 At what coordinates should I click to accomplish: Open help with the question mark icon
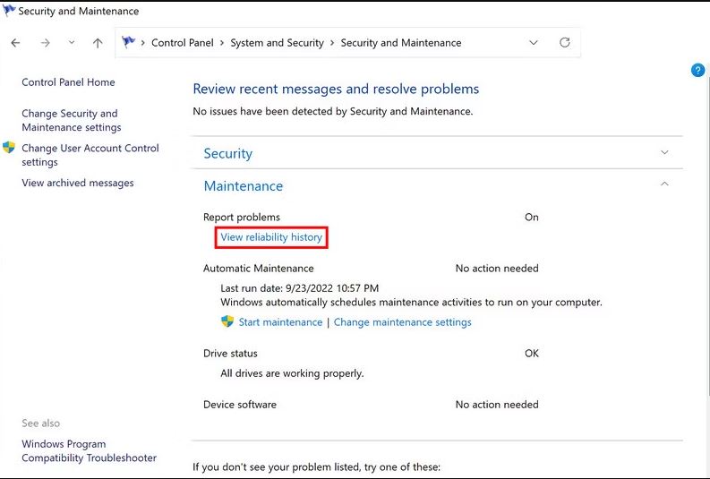coord(697,70)
